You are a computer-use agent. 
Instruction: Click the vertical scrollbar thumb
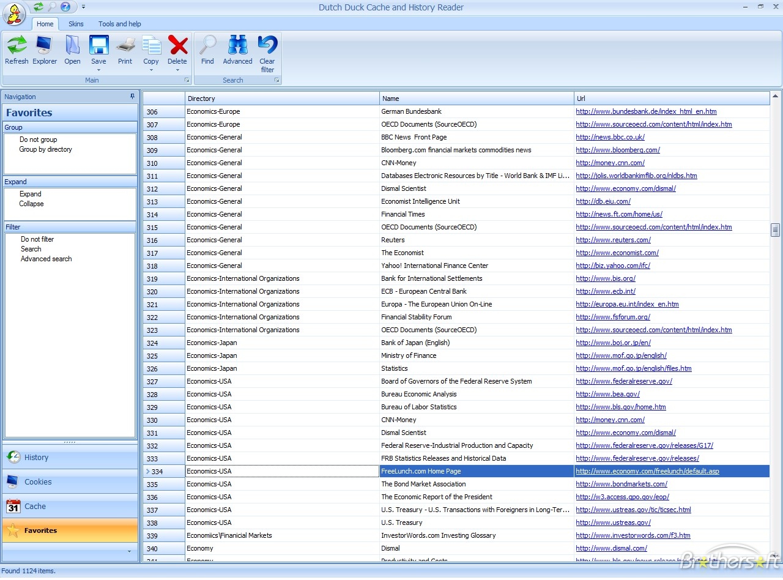[x=775, y=230]
